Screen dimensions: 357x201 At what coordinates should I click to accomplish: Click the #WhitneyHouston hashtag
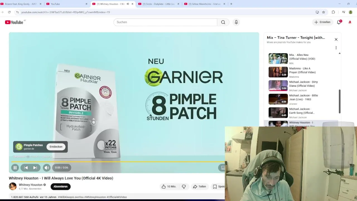(x=95, y=197)
